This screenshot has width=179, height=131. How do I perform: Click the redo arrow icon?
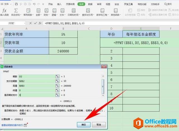coord(39,4)
